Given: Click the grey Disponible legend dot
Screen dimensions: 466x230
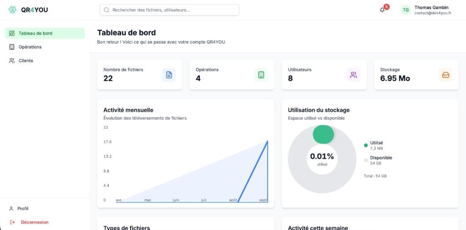Looking at the screenshot, I should tap(365, 160).
